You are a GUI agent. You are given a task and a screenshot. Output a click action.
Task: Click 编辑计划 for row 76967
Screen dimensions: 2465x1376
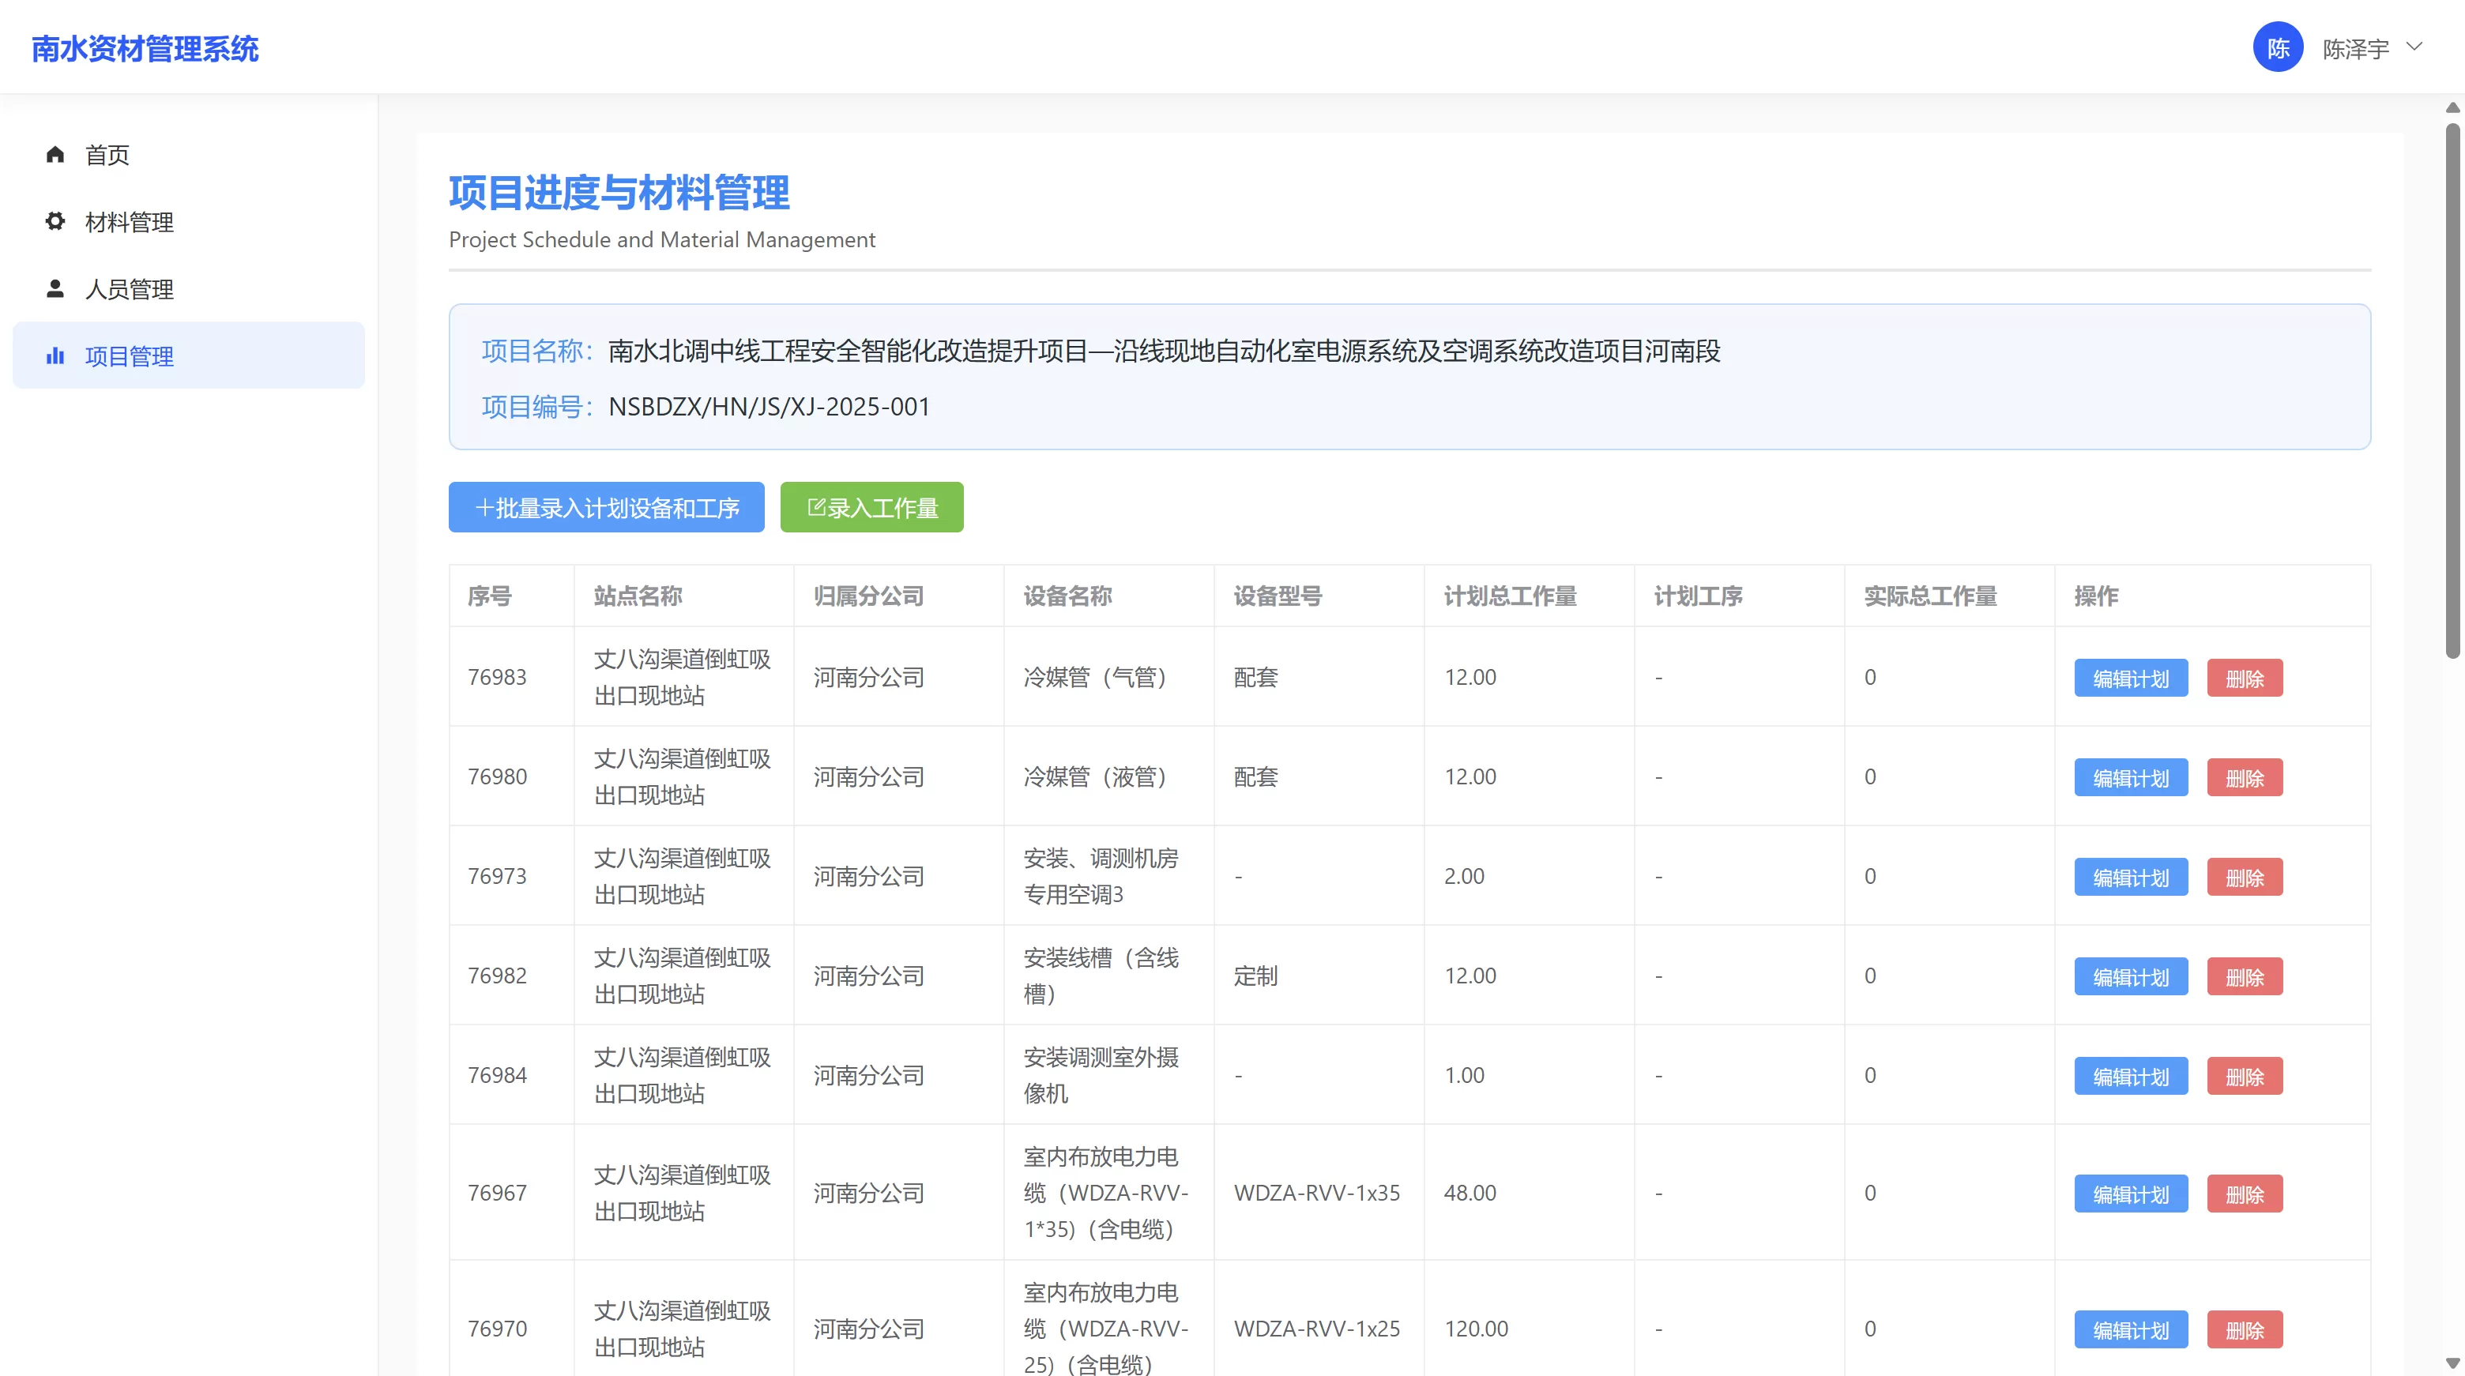[2130, 1194]
